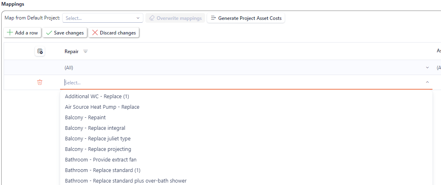441x185 pixels.
Task: Select Balcony - Replace projecting option
Action: [x=98, y=149]
